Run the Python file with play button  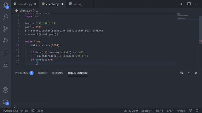click(x=181, y=4)
